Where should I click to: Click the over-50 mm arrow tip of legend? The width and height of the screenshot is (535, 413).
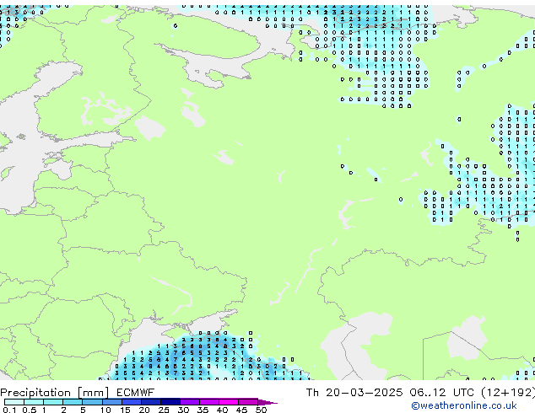coord(267,402)
